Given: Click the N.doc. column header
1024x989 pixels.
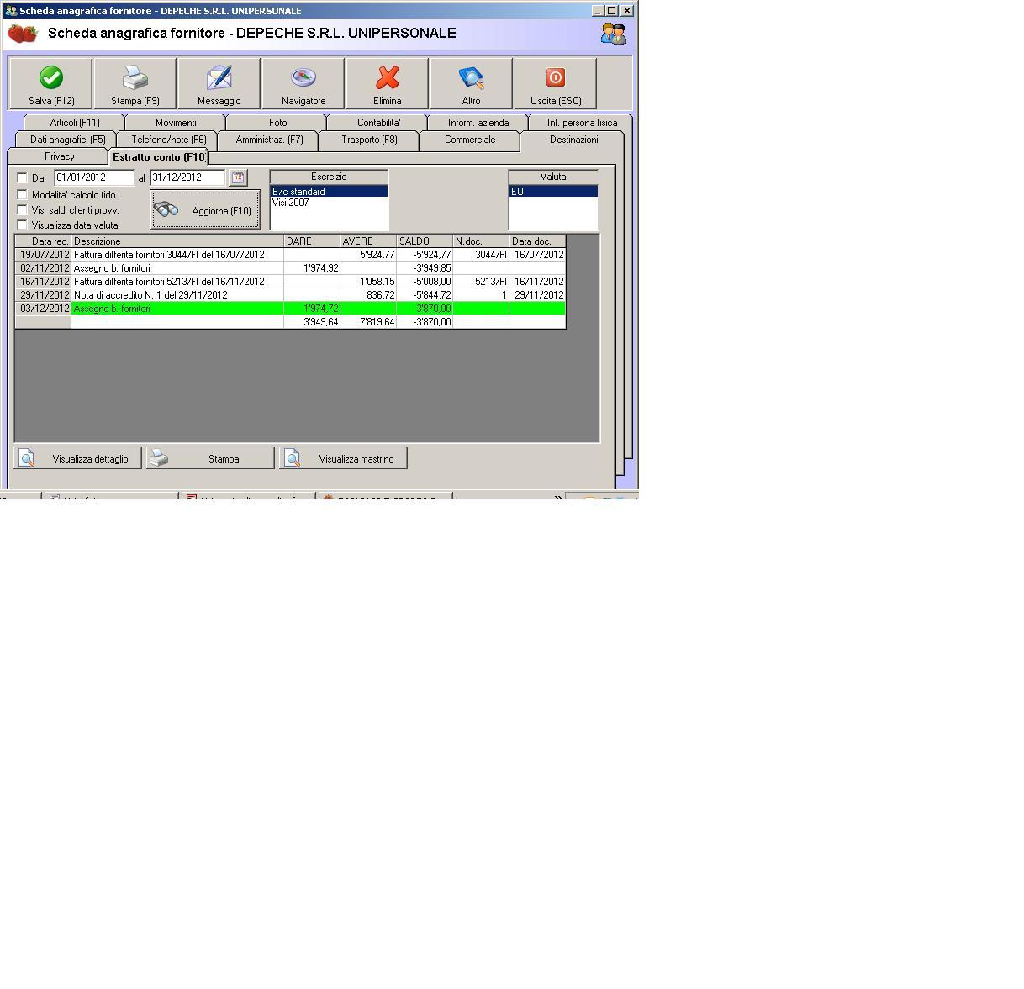Looking at the screenshot, I should click(x=481, y=241).
